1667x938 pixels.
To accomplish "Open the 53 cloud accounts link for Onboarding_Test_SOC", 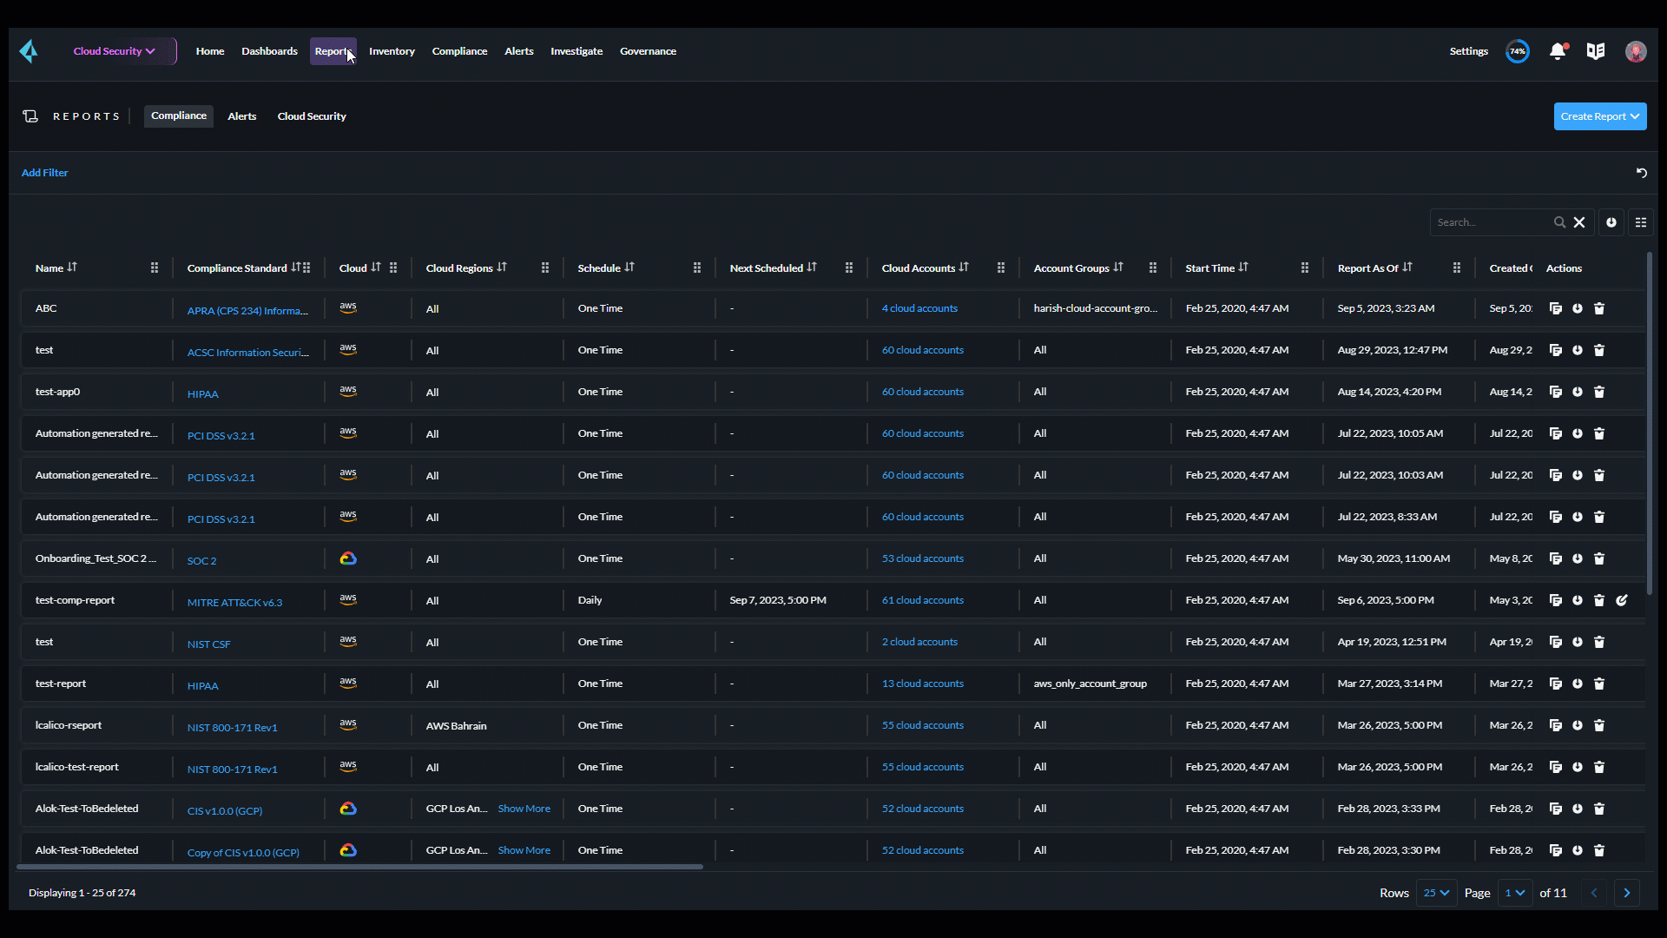I will point(922,558).
